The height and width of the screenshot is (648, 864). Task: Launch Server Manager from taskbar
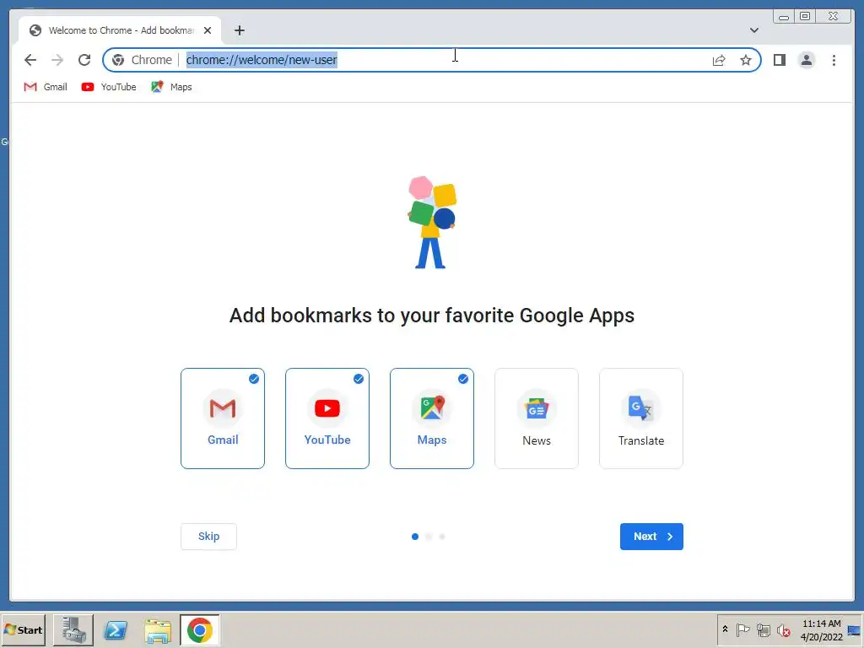pos(73,629)
